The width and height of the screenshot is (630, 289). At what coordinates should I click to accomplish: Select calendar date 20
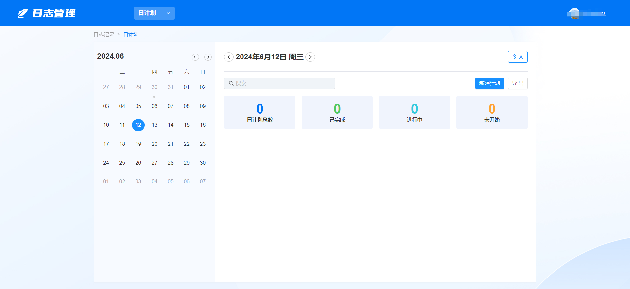pos(155,144)
